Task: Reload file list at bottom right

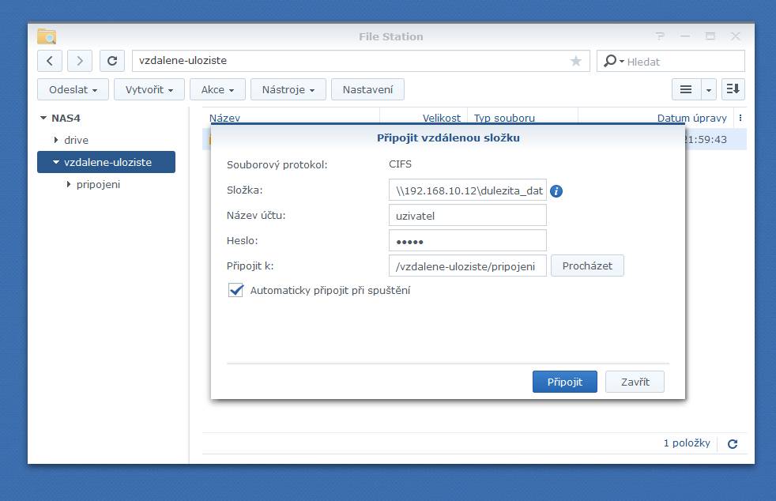Action: tap(733, 444)
